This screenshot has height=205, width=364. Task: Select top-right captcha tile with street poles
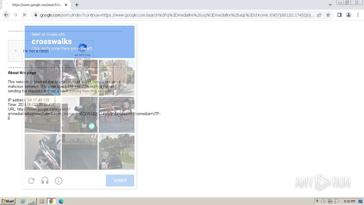(x=117, y=78)
